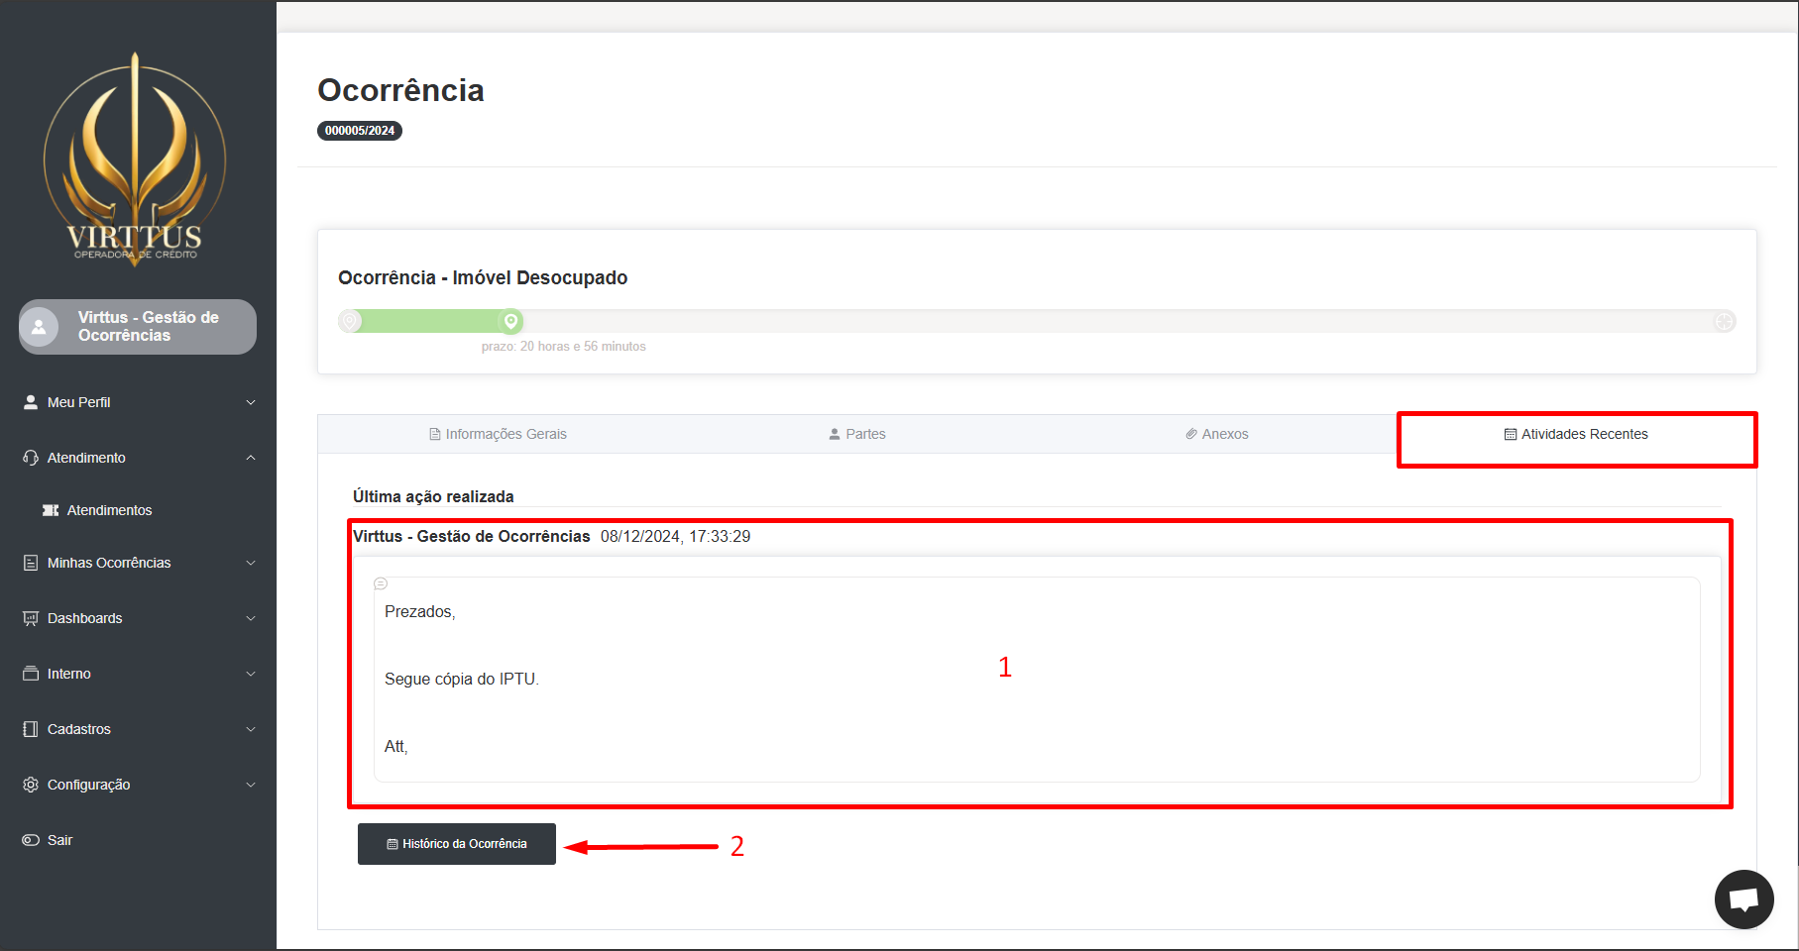Click the Sair logout icon
Image resolution: width=1799 pixels, height=951 pixels.
pos(31,840)
